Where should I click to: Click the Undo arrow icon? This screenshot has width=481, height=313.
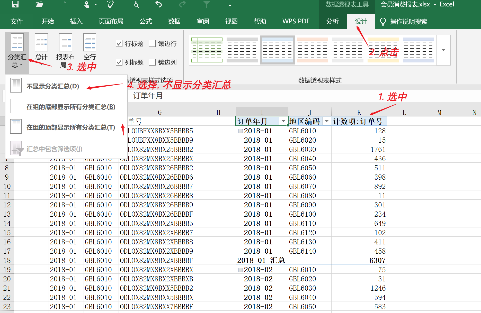tap(158, 4)
